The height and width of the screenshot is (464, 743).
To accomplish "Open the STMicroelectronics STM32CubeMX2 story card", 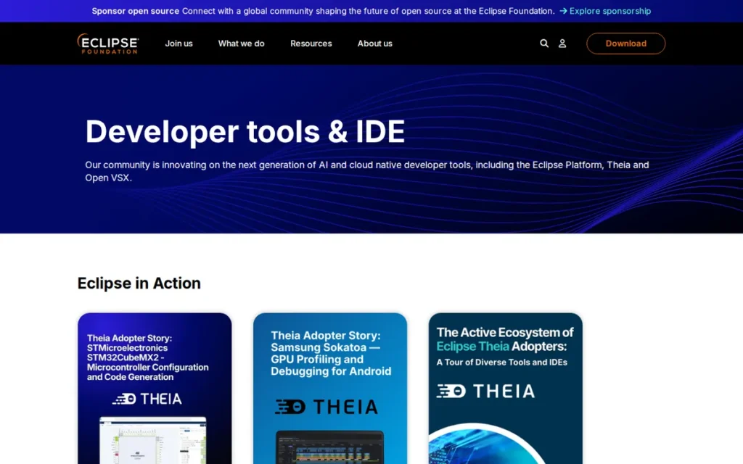I will [155, 389].
